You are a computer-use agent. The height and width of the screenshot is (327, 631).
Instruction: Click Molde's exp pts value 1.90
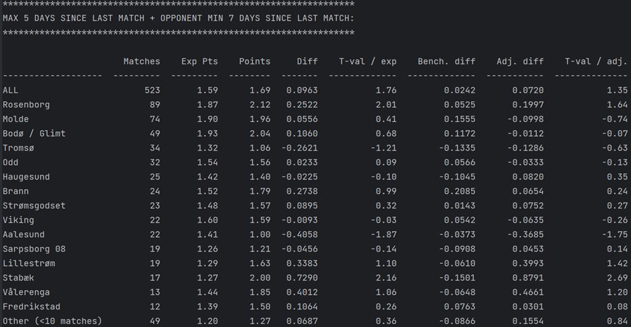(x=207, y=119)
